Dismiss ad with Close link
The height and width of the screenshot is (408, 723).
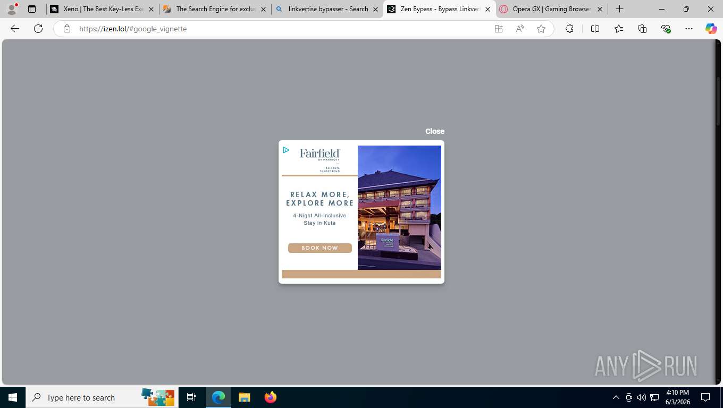pos(434,131)
